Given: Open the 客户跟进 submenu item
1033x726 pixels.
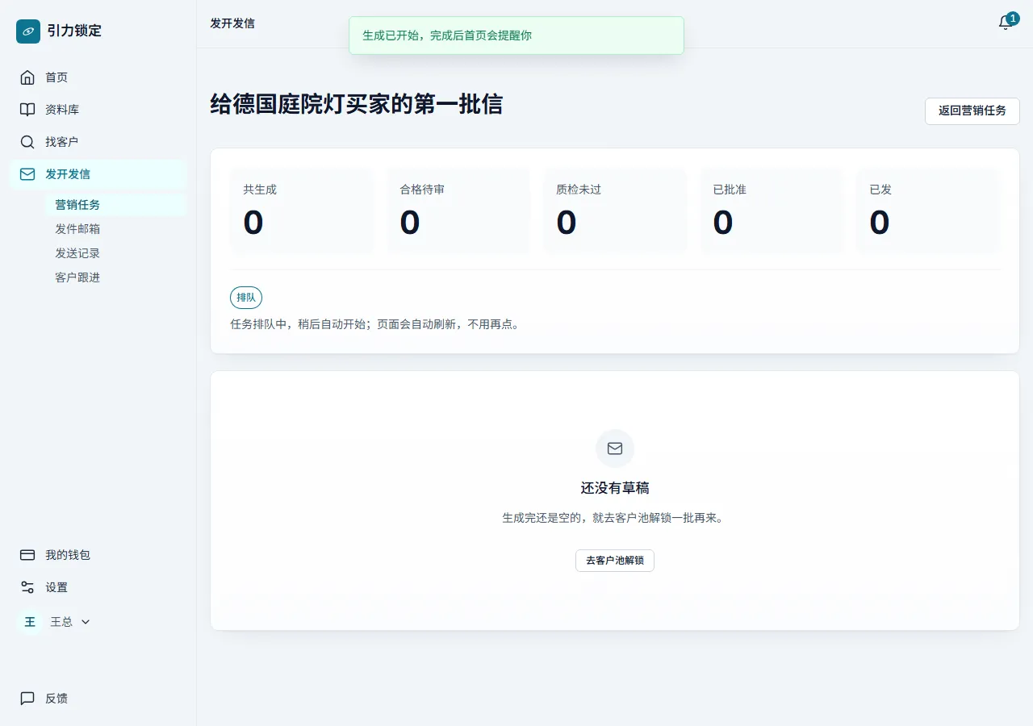Looking at the screenshot, I should tap(116, 277).
